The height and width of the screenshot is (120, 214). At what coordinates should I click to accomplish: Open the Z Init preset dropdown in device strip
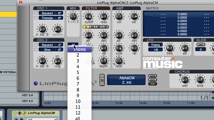click(41, 119)
